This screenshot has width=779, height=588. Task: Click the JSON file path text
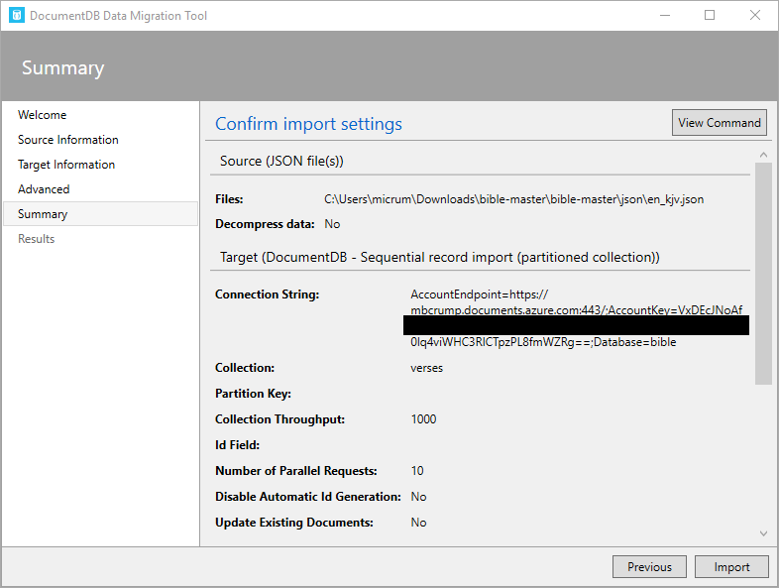(514, 199)
